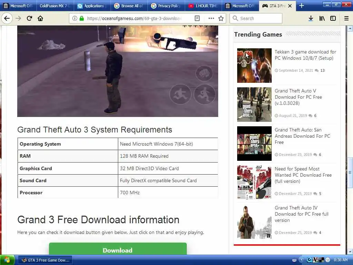Open the Firefox home page
Image resolution: width=353 pixels, height=265 pixels.
coord(40,18)
